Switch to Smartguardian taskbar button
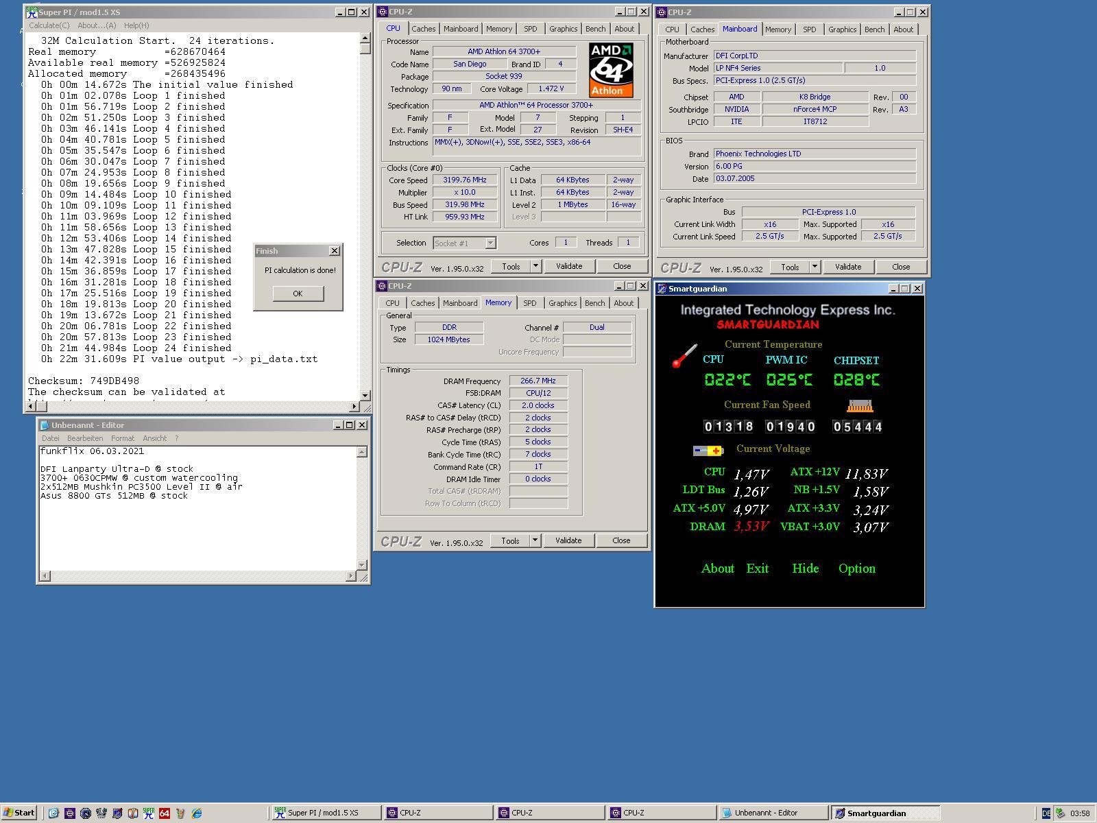The image size is (1097, 823). click(884, 813)
